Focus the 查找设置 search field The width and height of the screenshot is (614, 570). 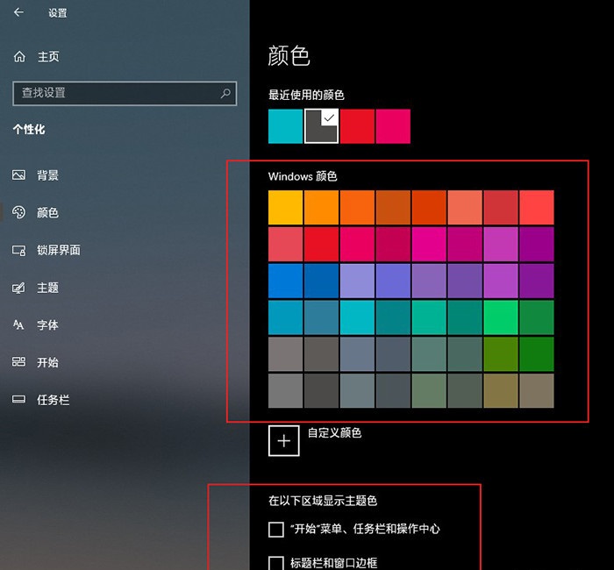tap(125, 93)
